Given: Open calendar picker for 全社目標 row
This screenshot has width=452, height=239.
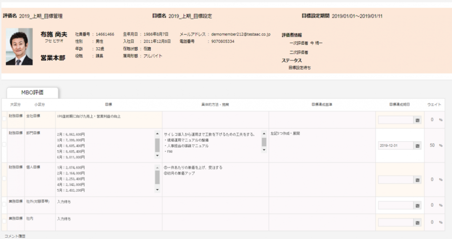Looking at the screenshot, I should [418, 120].
